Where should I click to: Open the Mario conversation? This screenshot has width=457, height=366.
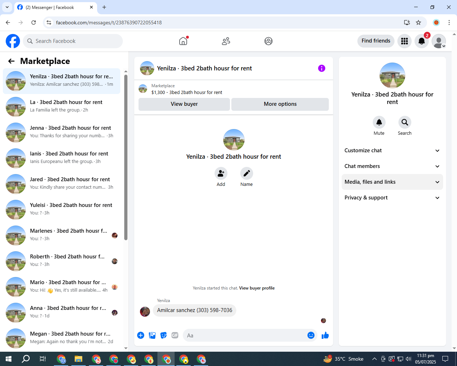pyautogui.click(x=61, y=287)
